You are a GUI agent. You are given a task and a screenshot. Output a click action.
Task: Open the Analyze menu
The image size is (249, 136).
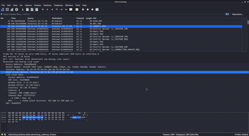[x=37, y=5]
